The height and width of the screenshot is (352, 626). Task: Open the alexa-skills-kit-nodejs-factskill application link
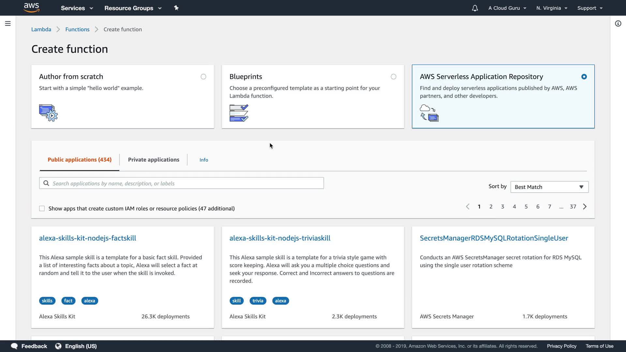coord(88,238)
